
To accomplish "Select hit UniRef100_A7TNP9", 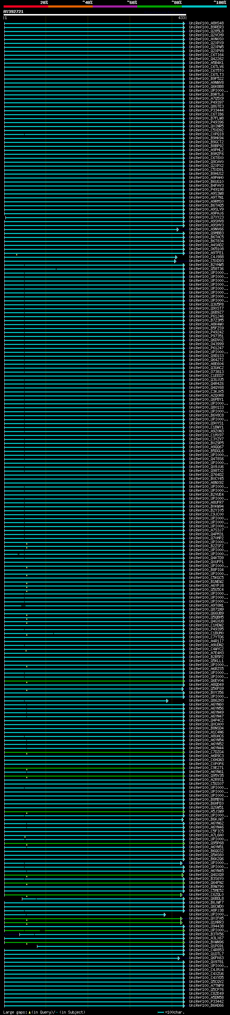I will pos(206,986).
